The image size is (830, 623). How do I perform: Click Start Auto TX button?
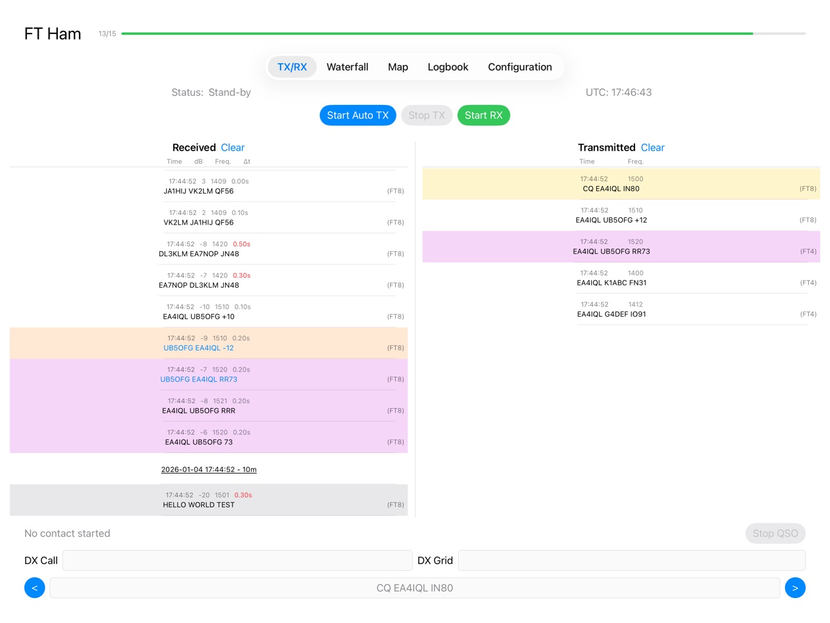coord(358,115)
